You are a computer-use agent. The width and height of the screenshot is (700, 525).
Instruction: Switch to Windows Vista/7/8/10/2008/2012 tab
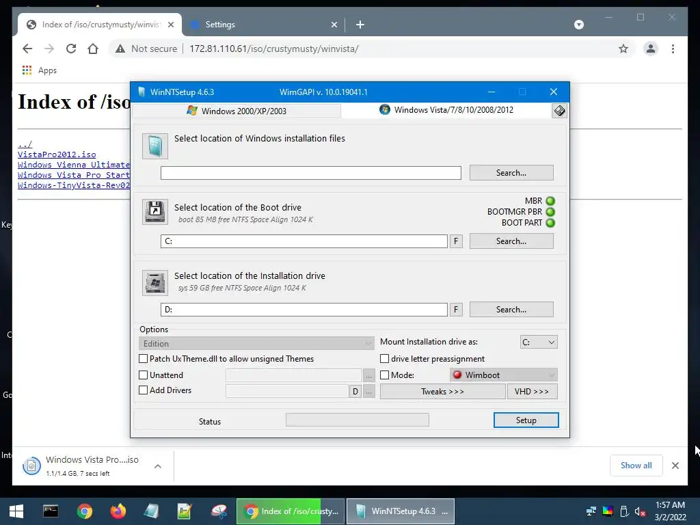pyautogui.click(x=446, y=110)
